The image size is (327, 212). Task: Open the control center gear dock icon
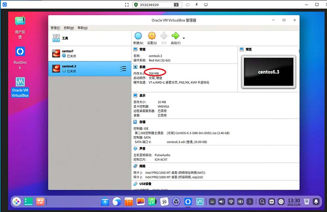[x=176, y=202]
